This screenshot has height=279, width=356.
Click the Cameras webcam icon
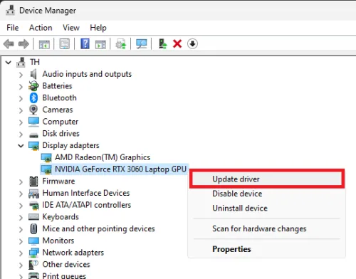point(33,110)
